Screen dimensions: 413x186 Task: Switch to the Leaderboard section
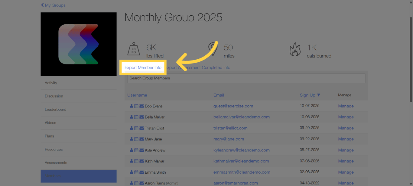pos(56,109)
